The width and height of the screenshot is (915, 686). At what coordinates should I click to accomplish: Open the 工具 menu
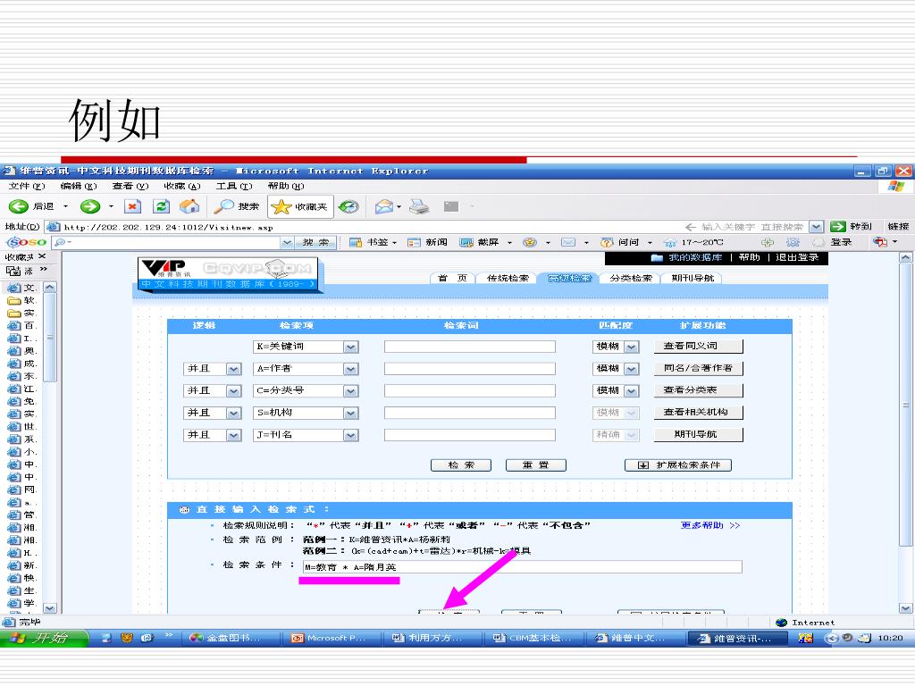point(234,186)
